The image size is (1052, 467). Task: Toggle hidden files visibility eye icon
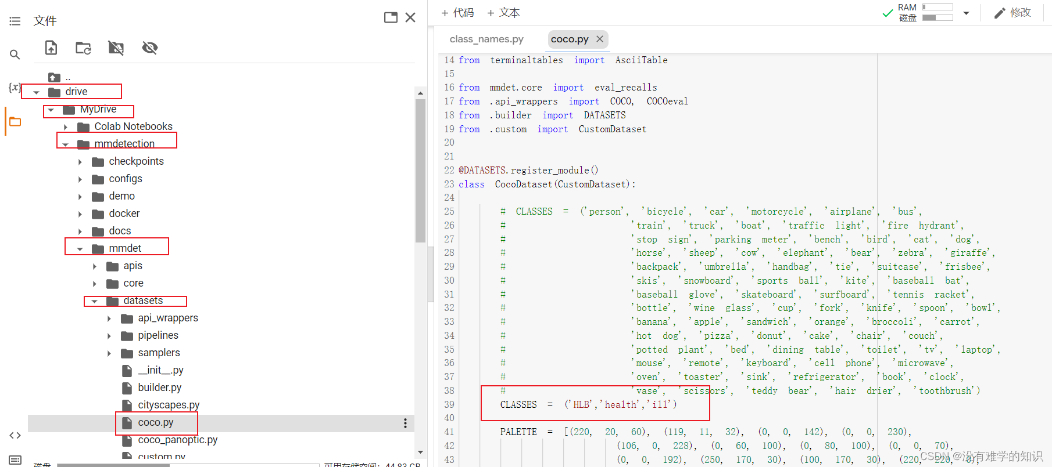coord(150,48)
